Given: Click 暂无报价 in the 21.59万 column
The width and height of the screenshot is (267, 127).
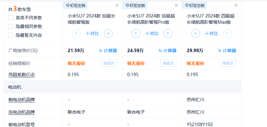Looking at the screenshot, I should click(x=76, y=63).
